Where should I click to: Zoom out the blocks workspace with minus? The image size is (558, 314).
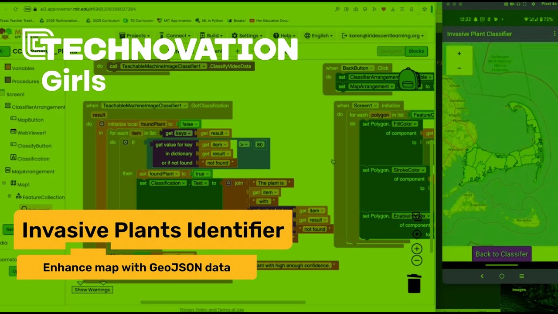417,261
